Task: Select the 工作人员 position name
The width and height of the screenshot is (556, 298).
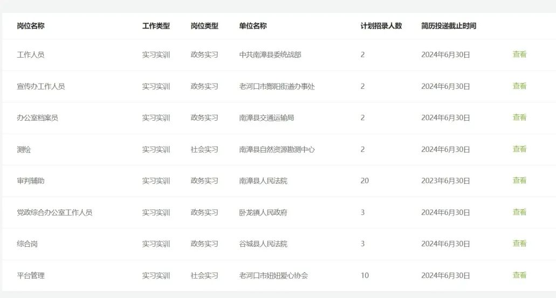Action: (31, 54)
